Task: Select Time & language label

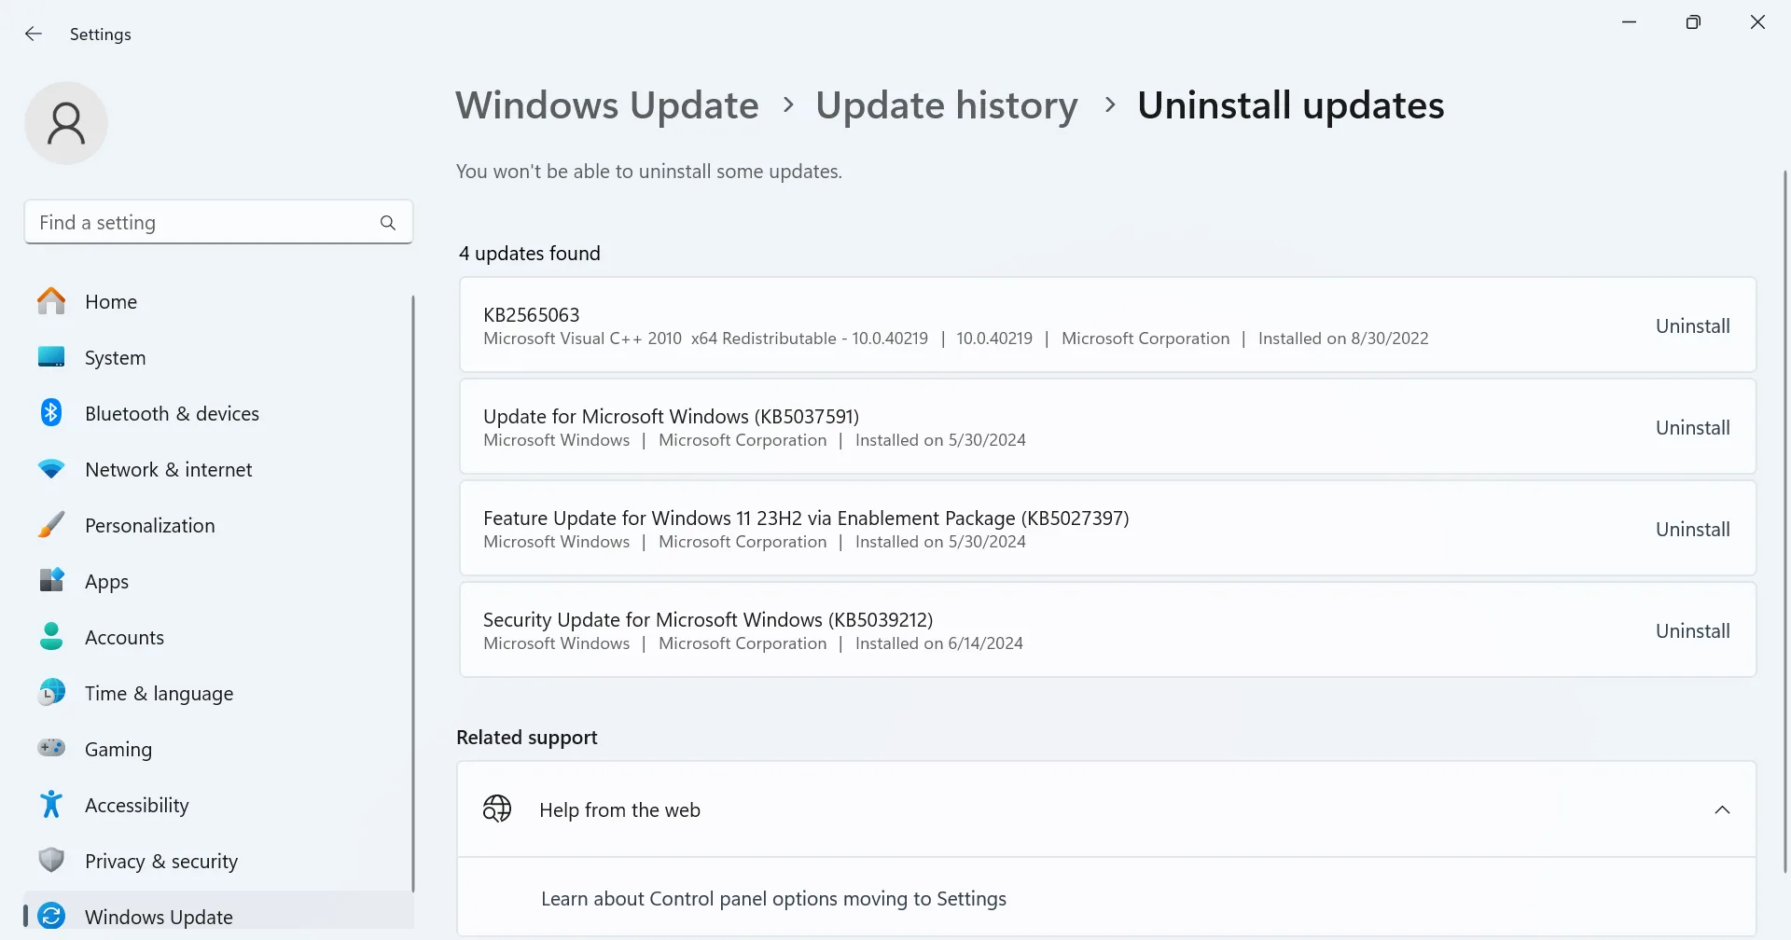Action: point(159,694)
